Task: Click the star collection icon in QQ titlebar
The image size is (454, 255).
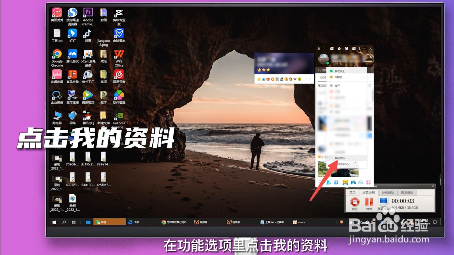Action: 339,49
